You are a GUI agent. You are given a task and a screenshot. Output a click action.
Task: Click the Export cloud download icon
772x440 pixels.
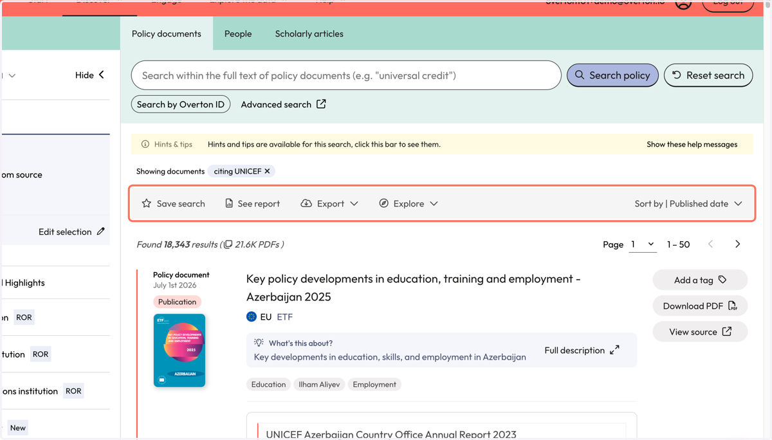(x=306, y=203)
